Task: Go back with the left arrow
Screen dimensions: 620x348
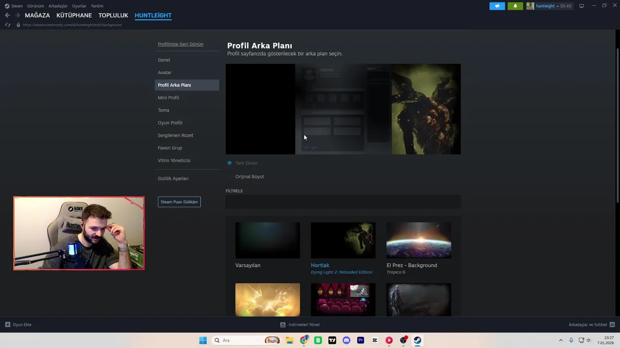Action: [7, 15]
